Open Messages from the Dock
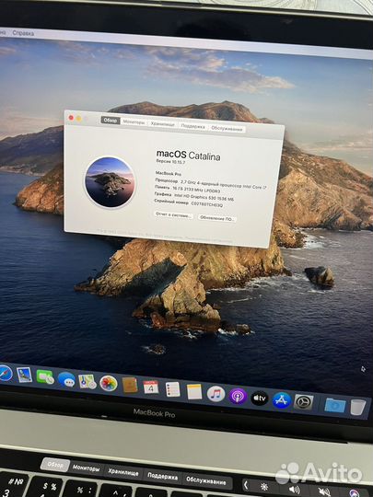Viewport: 373px width, 497px height. point(66,379)
